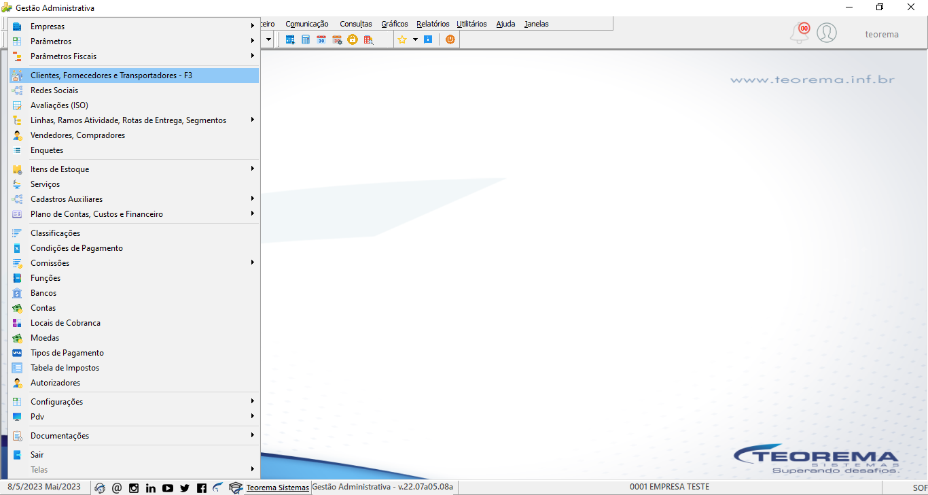
Task: Expand the Itens de Estoque submenu arrow
Action: pyautogui.click(x=252, y=169)
